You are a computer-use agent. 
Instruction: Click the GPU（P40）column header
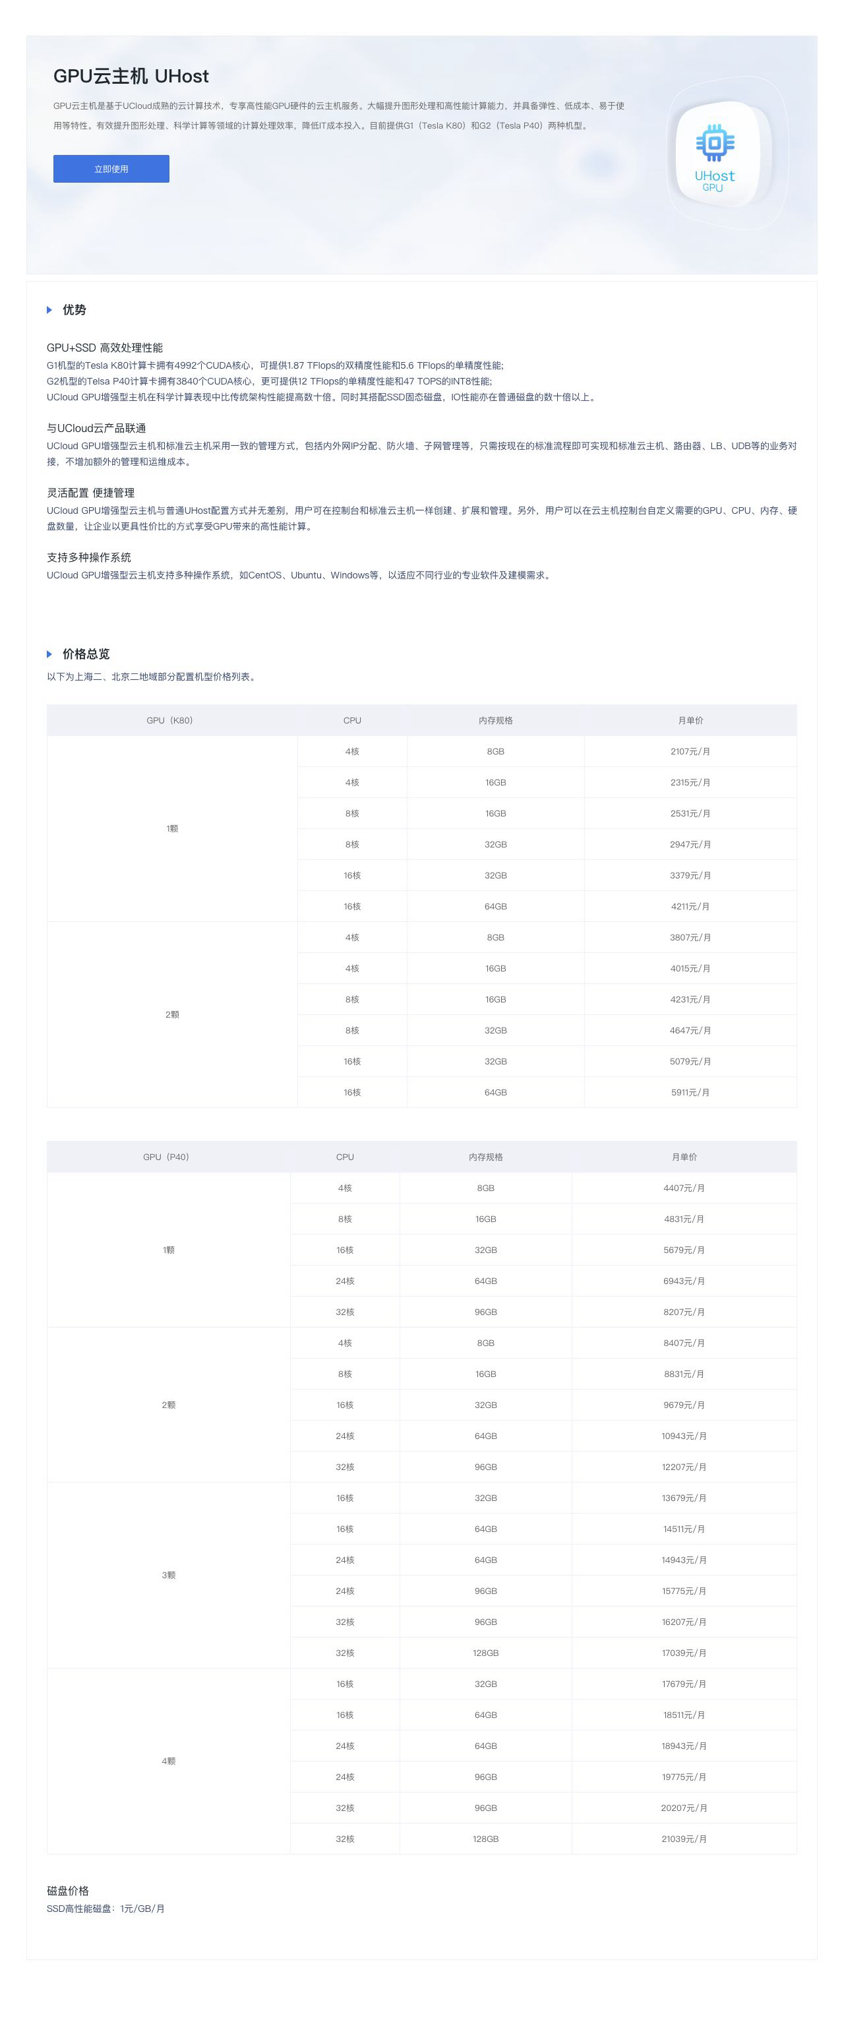(x=168, y=1157)
